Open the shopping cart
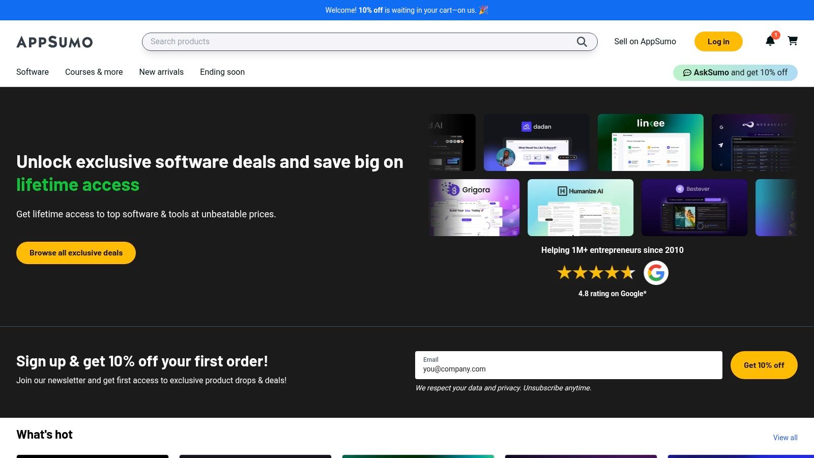This screenshot has height=458, width=814. (792, 41)
